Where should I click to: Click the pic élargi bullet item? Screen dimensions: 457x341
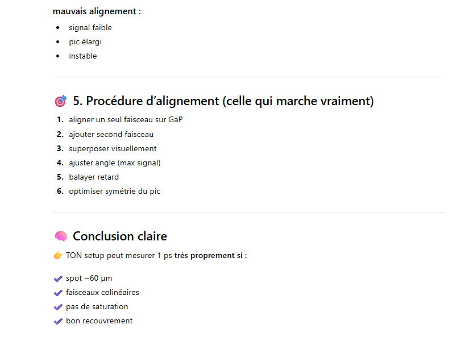[x=85, y=41]
